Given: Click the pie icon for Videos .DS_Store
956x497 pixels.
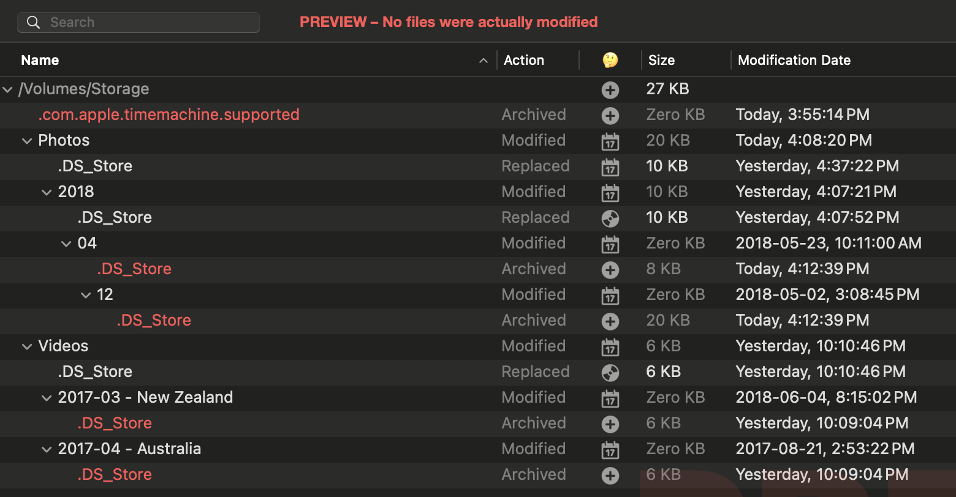Looking at the screenshot, I should click(x=610, y=372).
